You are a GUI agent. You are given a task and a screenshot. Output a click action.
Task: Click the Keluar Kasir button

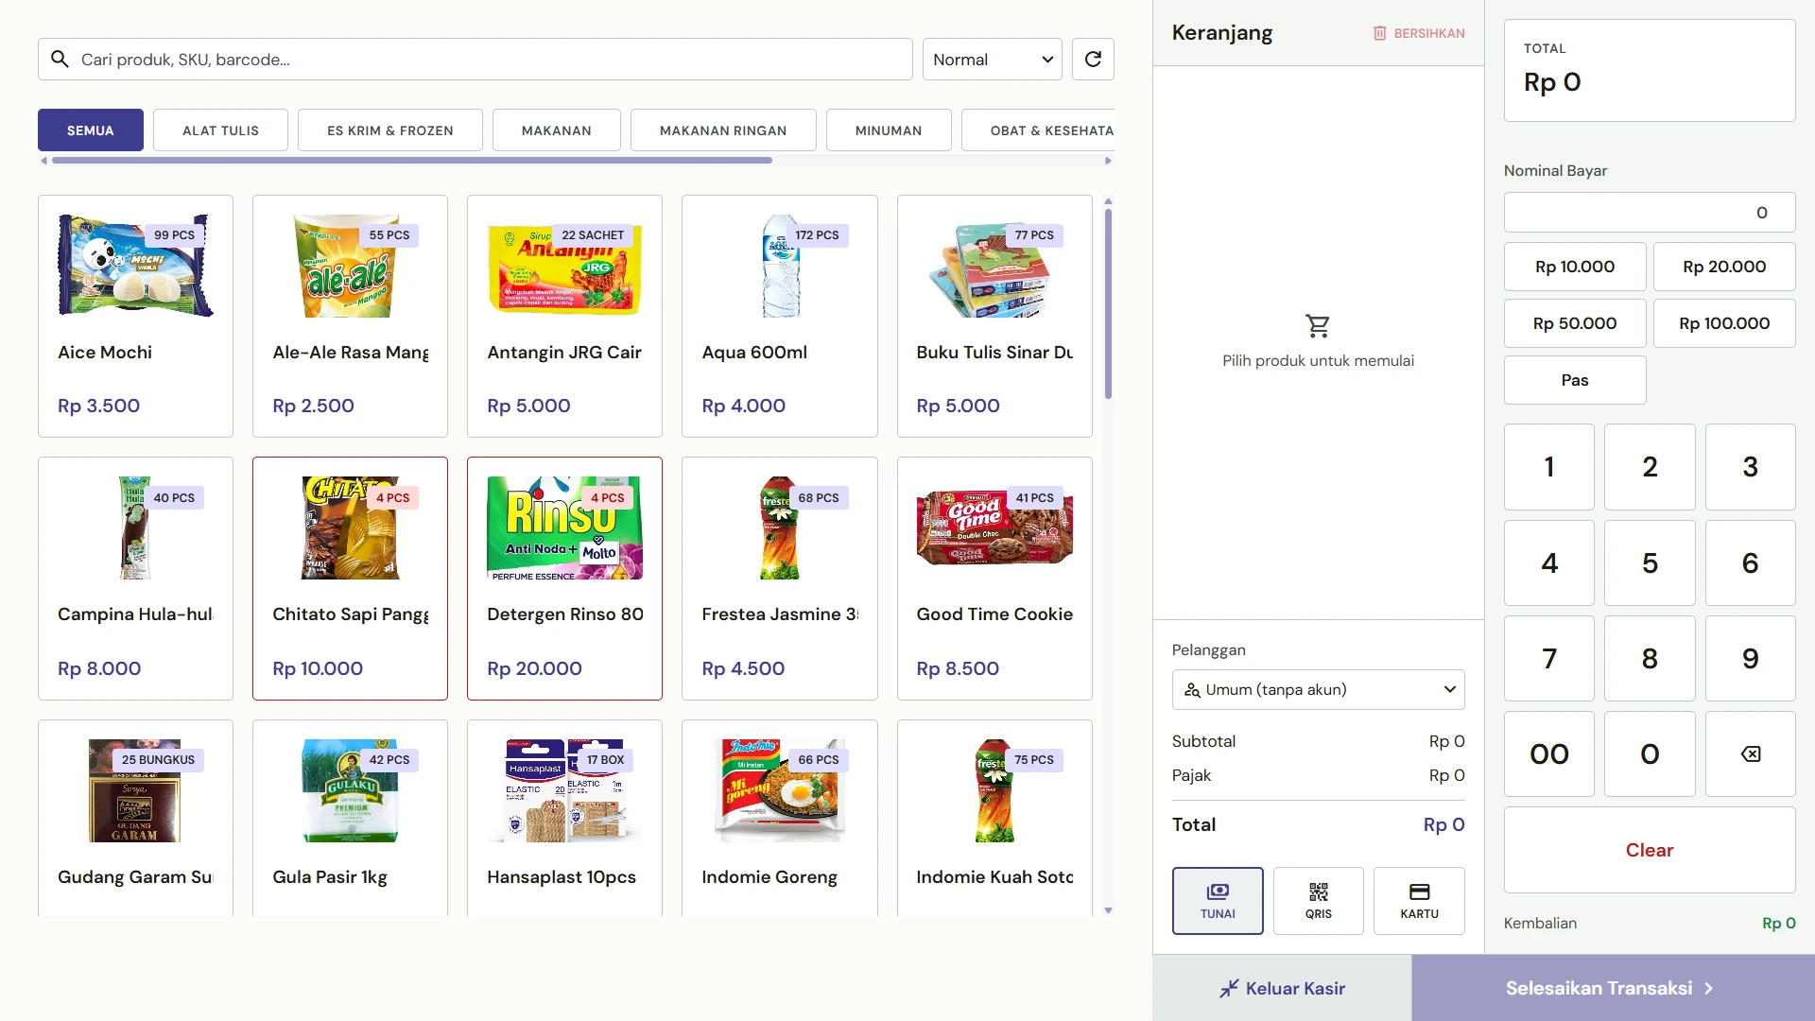(x=1282, y=988)
